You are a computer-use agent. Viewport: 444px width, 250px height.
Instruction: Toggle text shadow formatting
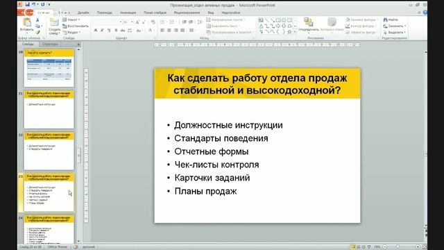click(116, 31)
